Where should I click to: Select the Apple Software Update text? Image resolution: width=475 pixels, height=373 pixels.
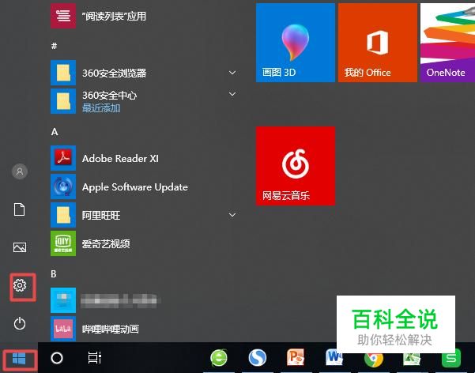pos(135,187)
